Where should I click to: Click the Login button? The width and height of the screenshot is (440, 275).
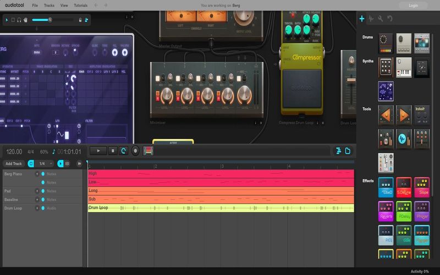[x=413, y=5]
